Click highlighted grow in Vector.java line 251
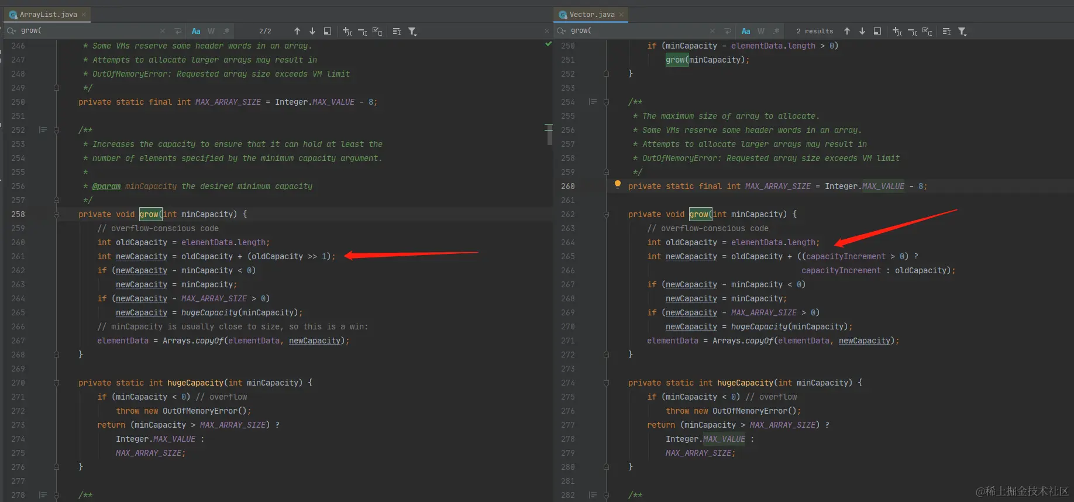 click(x=677, y=60)
